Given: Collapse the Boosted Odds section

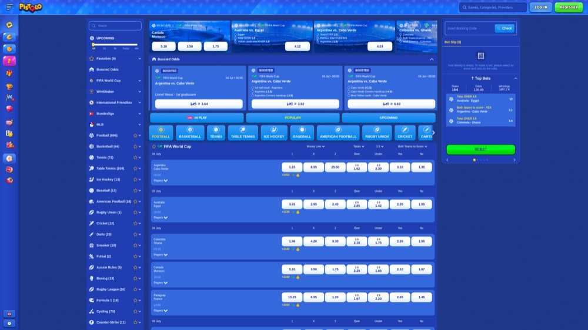Looking at the screenshot, I should pos(432,59).
